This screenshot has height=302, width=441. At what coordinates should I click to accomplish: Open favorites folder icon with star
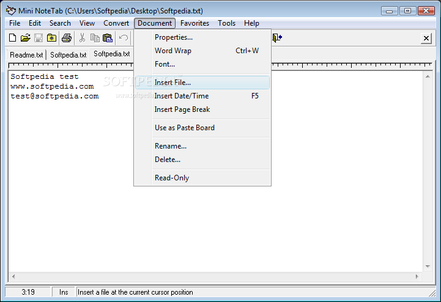tap(51, 38)
